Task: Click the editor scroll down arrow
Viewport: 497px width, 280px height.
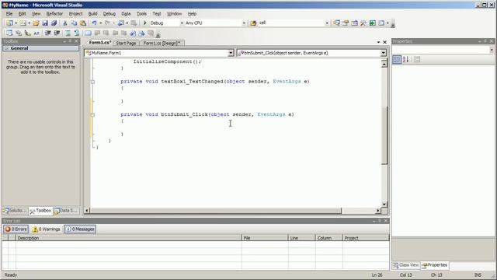Action: click(x=384, y=205)
